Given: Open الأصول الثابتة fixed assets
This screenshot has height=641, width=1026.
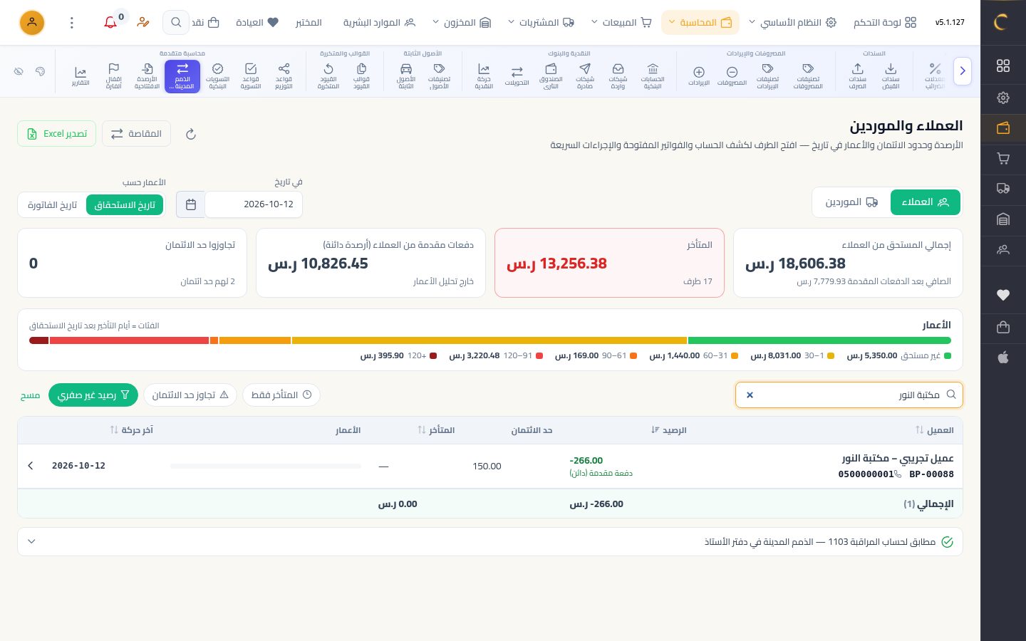Looking at the screenshot, I should coord(406,76).
